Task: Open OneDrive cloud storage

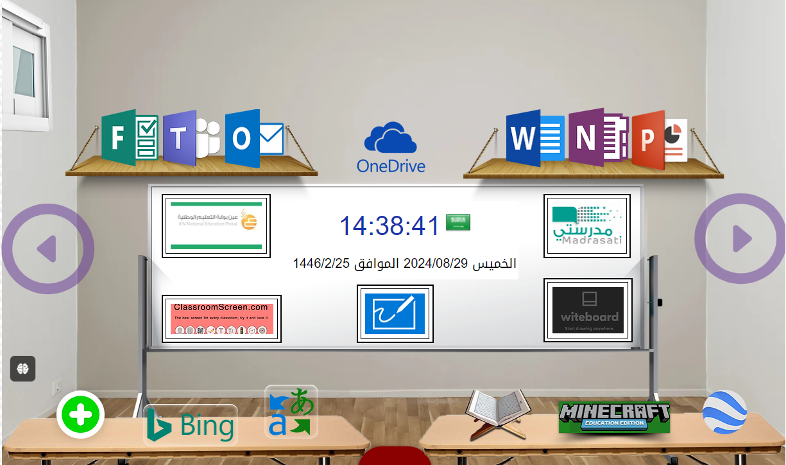Action: [x=391, y=148]
